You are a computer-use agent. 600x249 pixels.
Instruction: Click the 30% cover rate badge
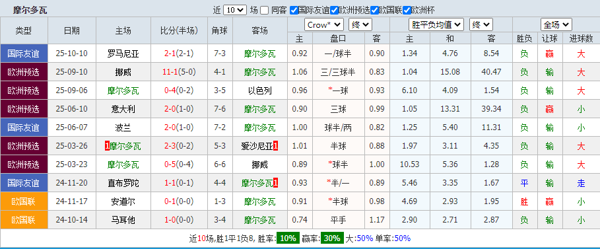pos(332,238)
